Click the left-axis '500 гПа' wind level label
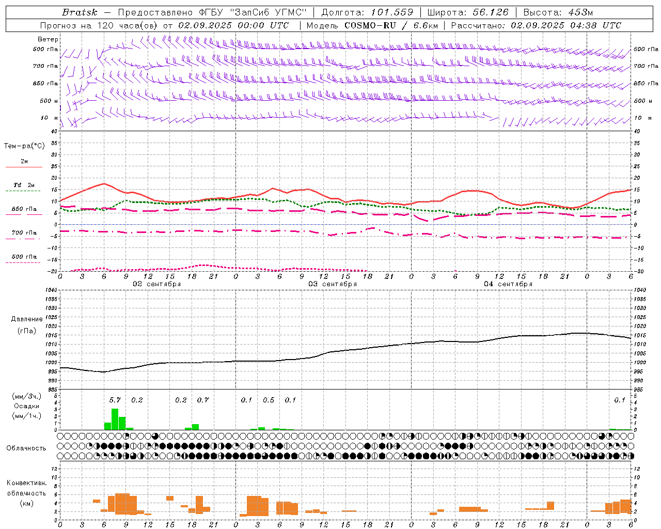 tap(45, 49)
